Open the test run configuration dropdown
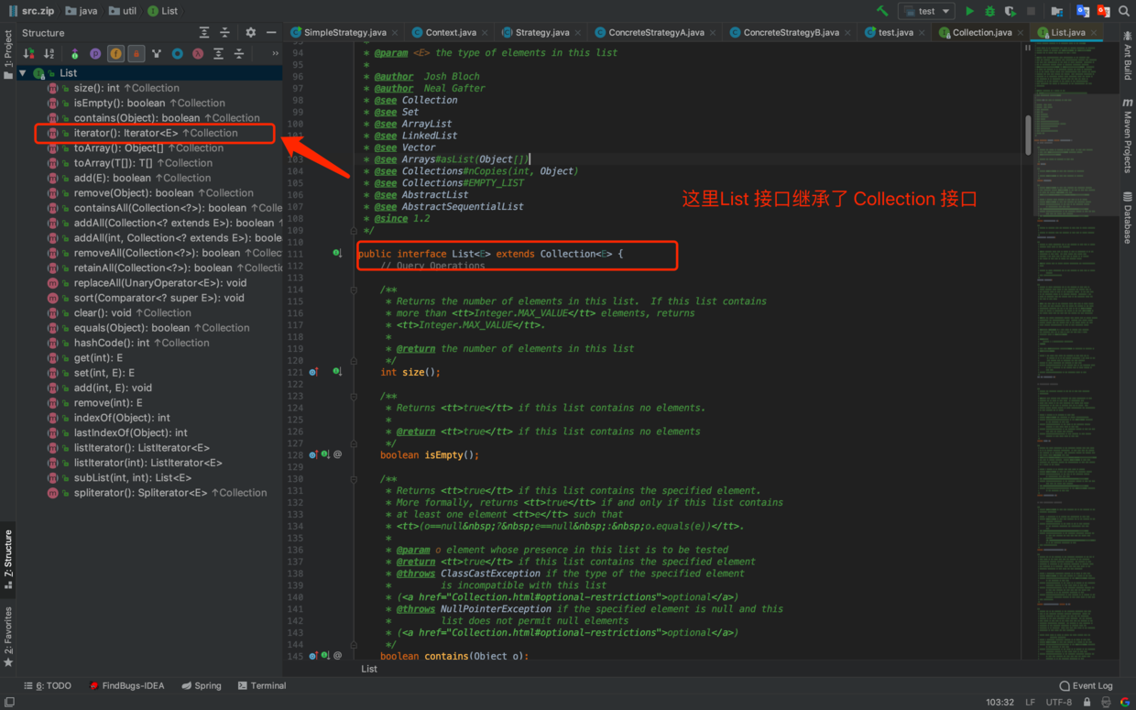Image resolution: width=1136 pixels, height=710 pixels. 926,11
